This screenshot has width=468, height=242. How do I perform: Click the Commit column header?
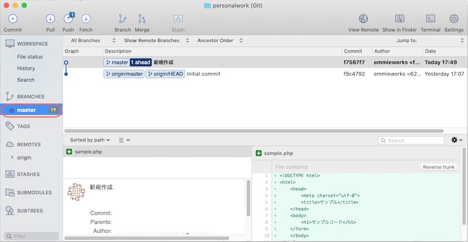(357, 51)
